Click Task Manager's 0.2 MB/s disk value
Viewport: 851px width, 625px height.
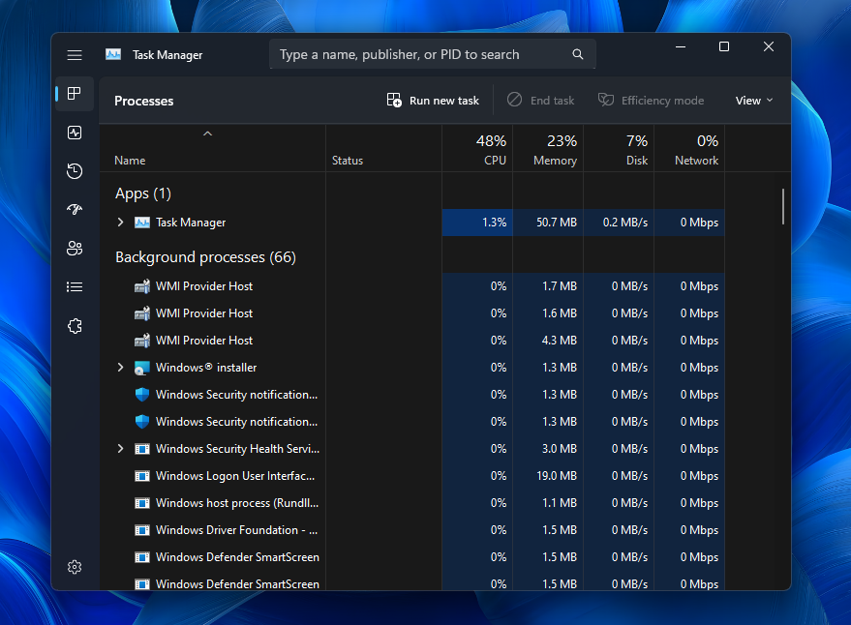click(x=625, y=223)
